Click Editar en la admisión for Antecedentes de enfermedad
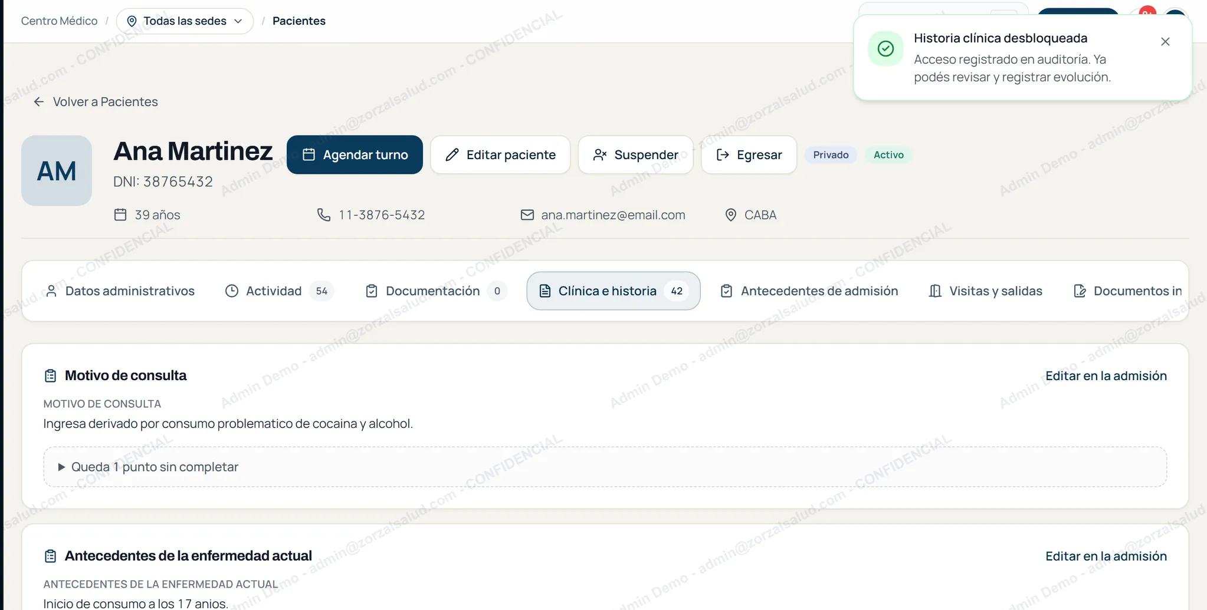Image resolution: width=1207 pixels, height=610 pixels. click(x=1106, y=556)
